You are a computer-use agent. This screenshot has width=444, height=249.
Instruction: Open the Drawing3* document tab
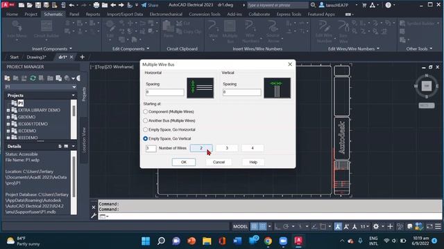(36, 57)
